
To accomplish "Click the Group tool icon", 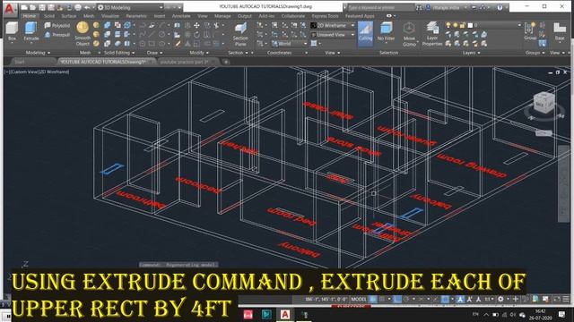I will (530, 31).
